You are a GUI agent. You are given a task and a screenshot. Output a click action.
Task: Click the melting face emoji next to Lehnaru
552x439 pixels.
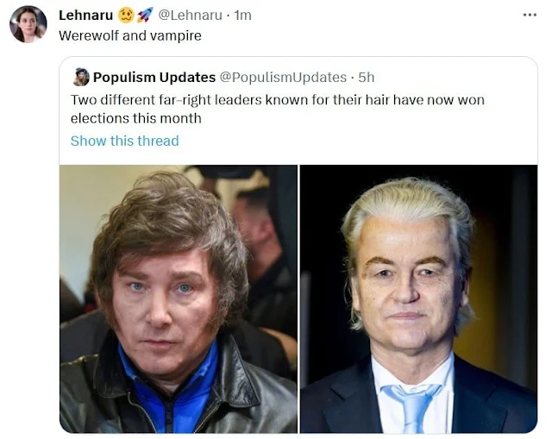126,16
